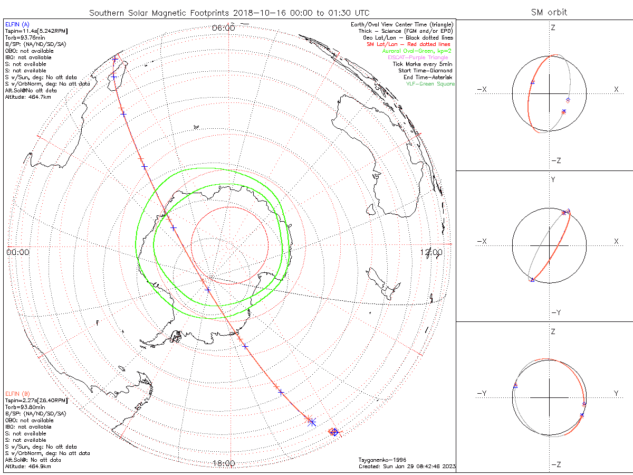Click the red SM Lat/Lon legend entry
Viewport: 633px width, 475px height.
(x=410, y=44)
